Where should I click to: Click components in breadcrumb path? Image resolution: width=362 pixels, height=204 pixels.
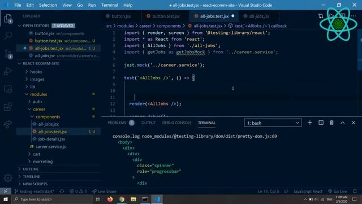[169, 26]
